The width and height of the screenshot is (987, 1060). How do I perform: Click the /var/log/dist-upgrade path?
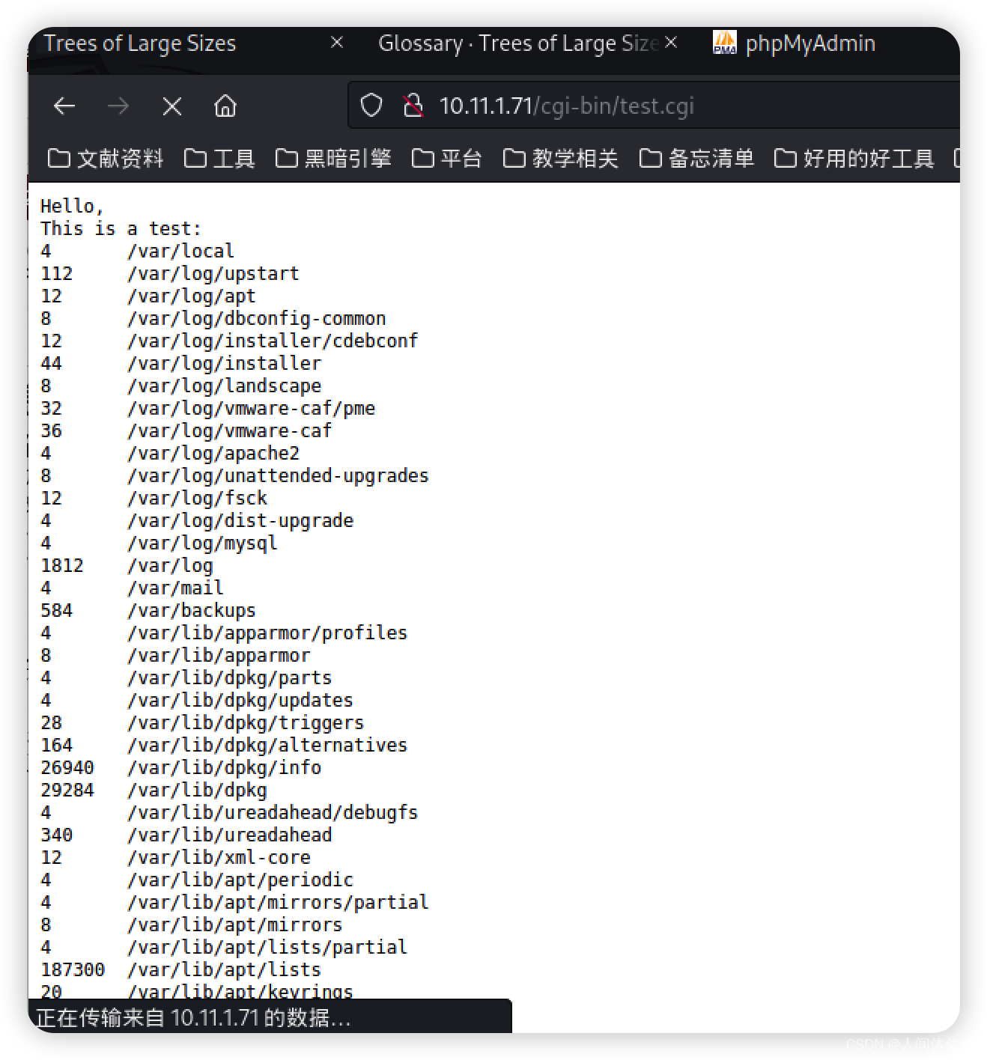coord(240,520)
